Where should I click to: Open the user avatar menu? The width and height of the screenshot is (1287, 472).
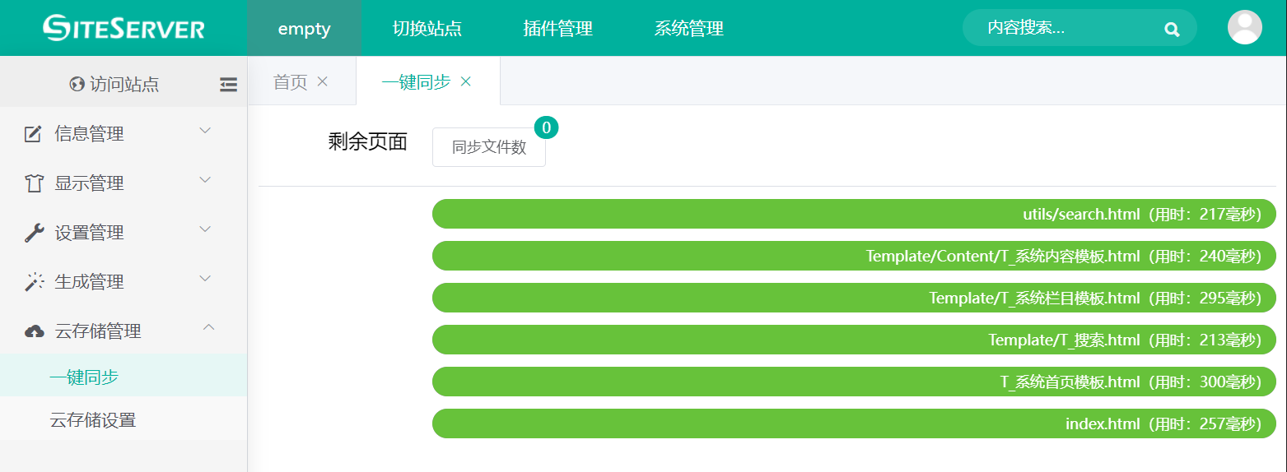coord(1244,28)
